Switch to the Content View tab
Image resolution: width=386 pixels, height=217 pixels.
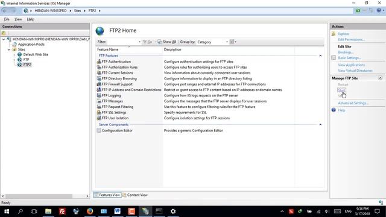pos(135,195)
